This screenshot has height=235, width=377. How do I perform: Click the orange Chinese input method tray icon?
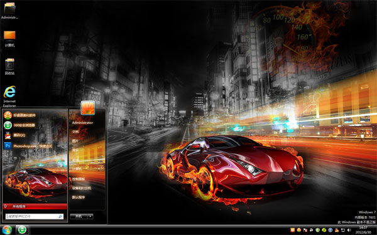point(292,230)
